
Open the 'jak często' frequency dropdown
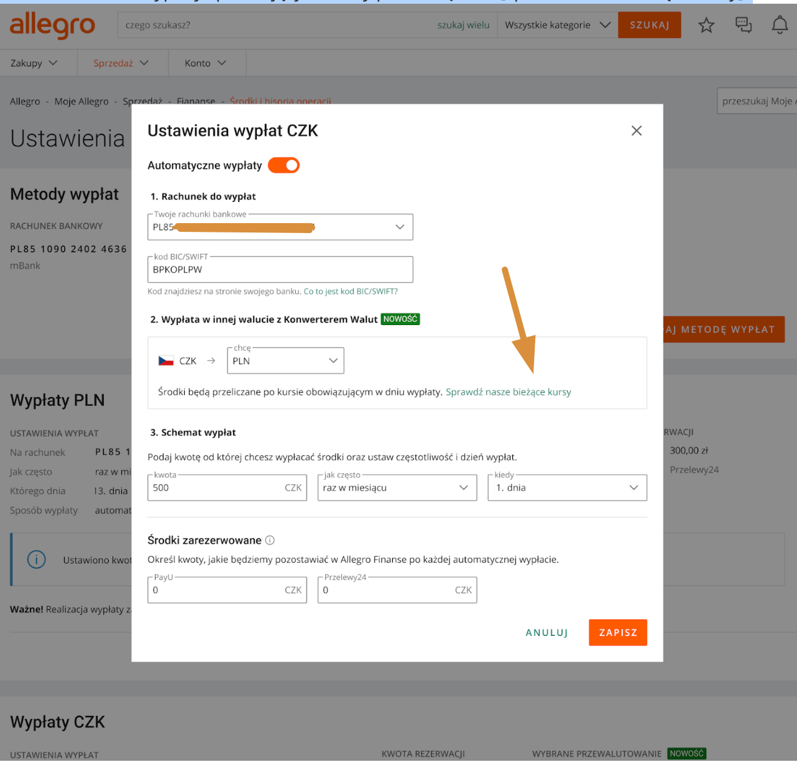tap(397, 488)
